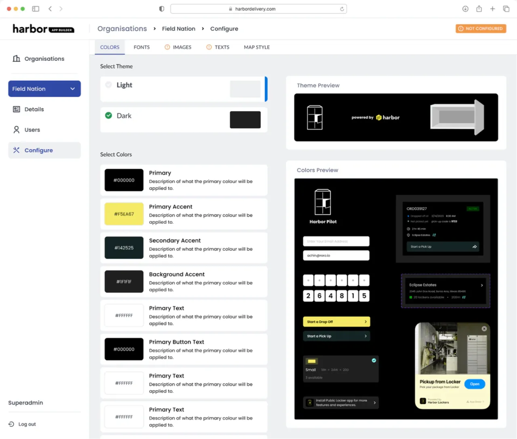Click warning icon on Texts tab
This screenshot has height=439, width=517.
(209, 47)
